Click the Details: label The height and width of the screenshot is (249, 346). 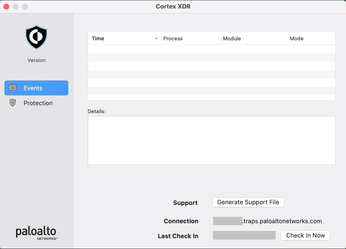pyautogui.click(x=97, y=111)
